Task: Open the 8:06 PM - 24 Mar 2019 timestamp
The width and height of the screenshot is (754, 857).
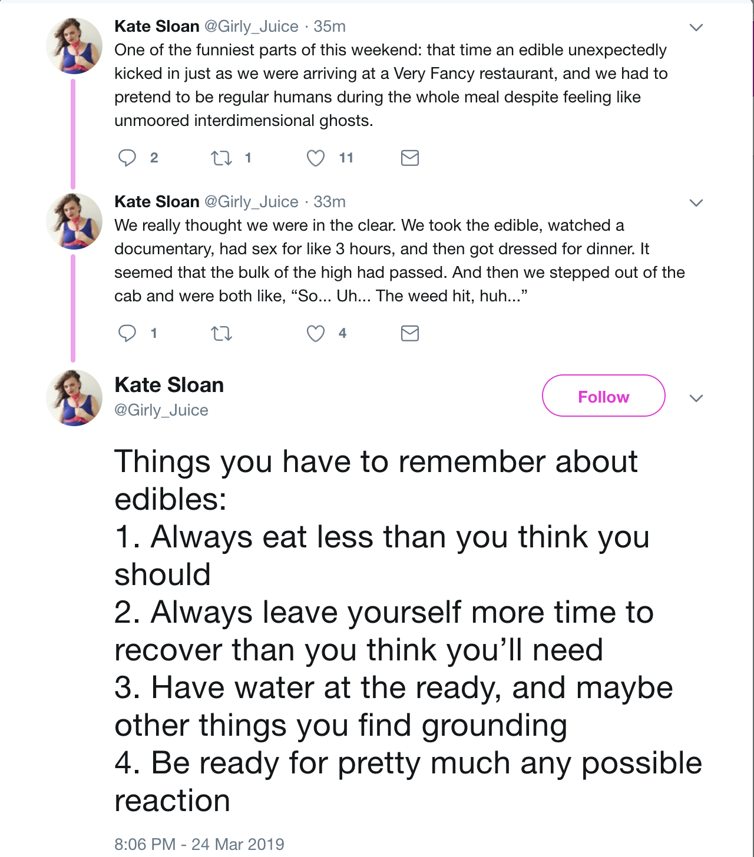Action: tap(199, 844)
